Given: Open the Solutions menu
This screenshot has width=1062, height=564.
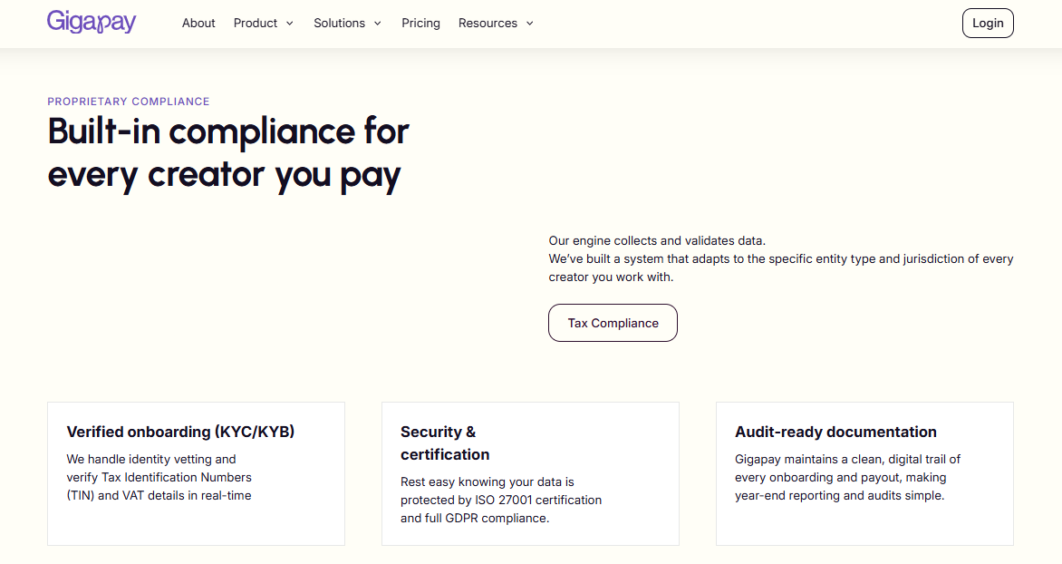Looking at the screenshot, I should (x=339, y=23).
